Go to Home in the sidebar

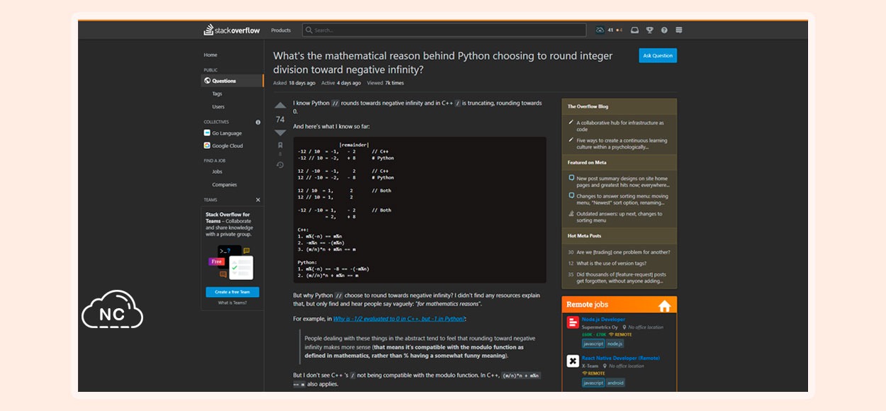pyautogui.click(x=211, y=55)
